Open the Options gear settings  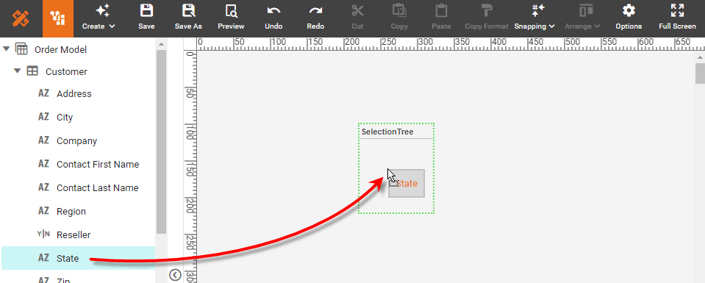tap(629, 18)
